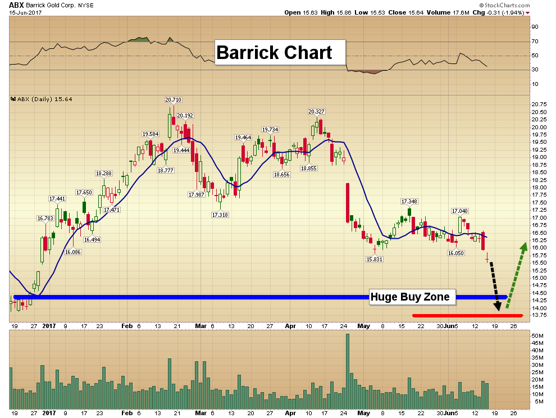Click the tallest volume bar in late April
Viewport: 556px width, 418px height.
point(348,371)
